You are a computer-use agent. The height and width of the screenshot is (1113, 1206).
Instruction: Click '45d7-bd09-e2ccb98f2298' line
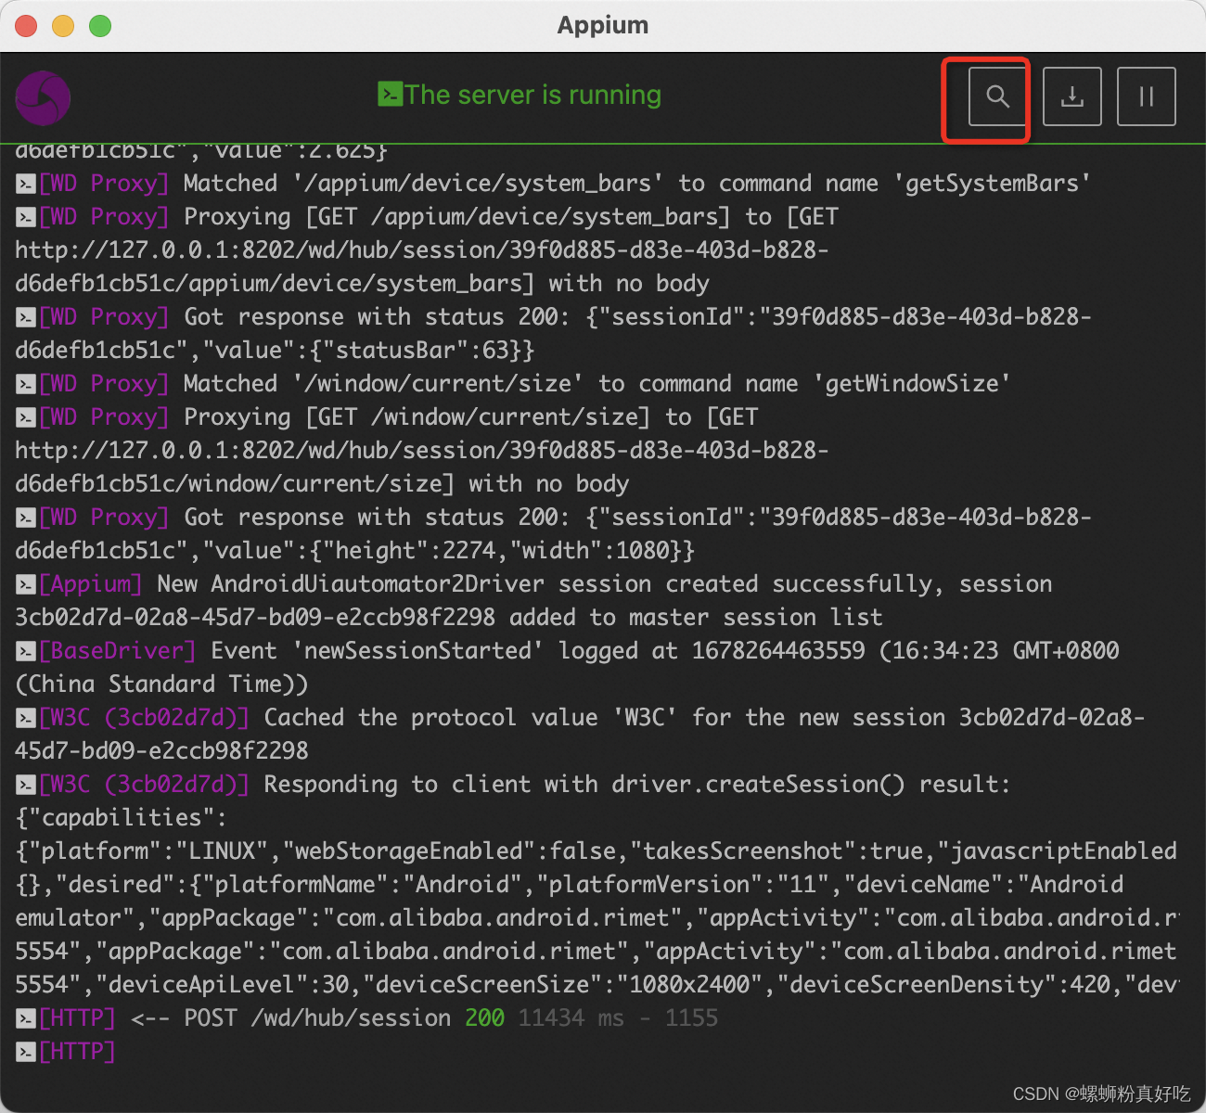click(161, 751)
